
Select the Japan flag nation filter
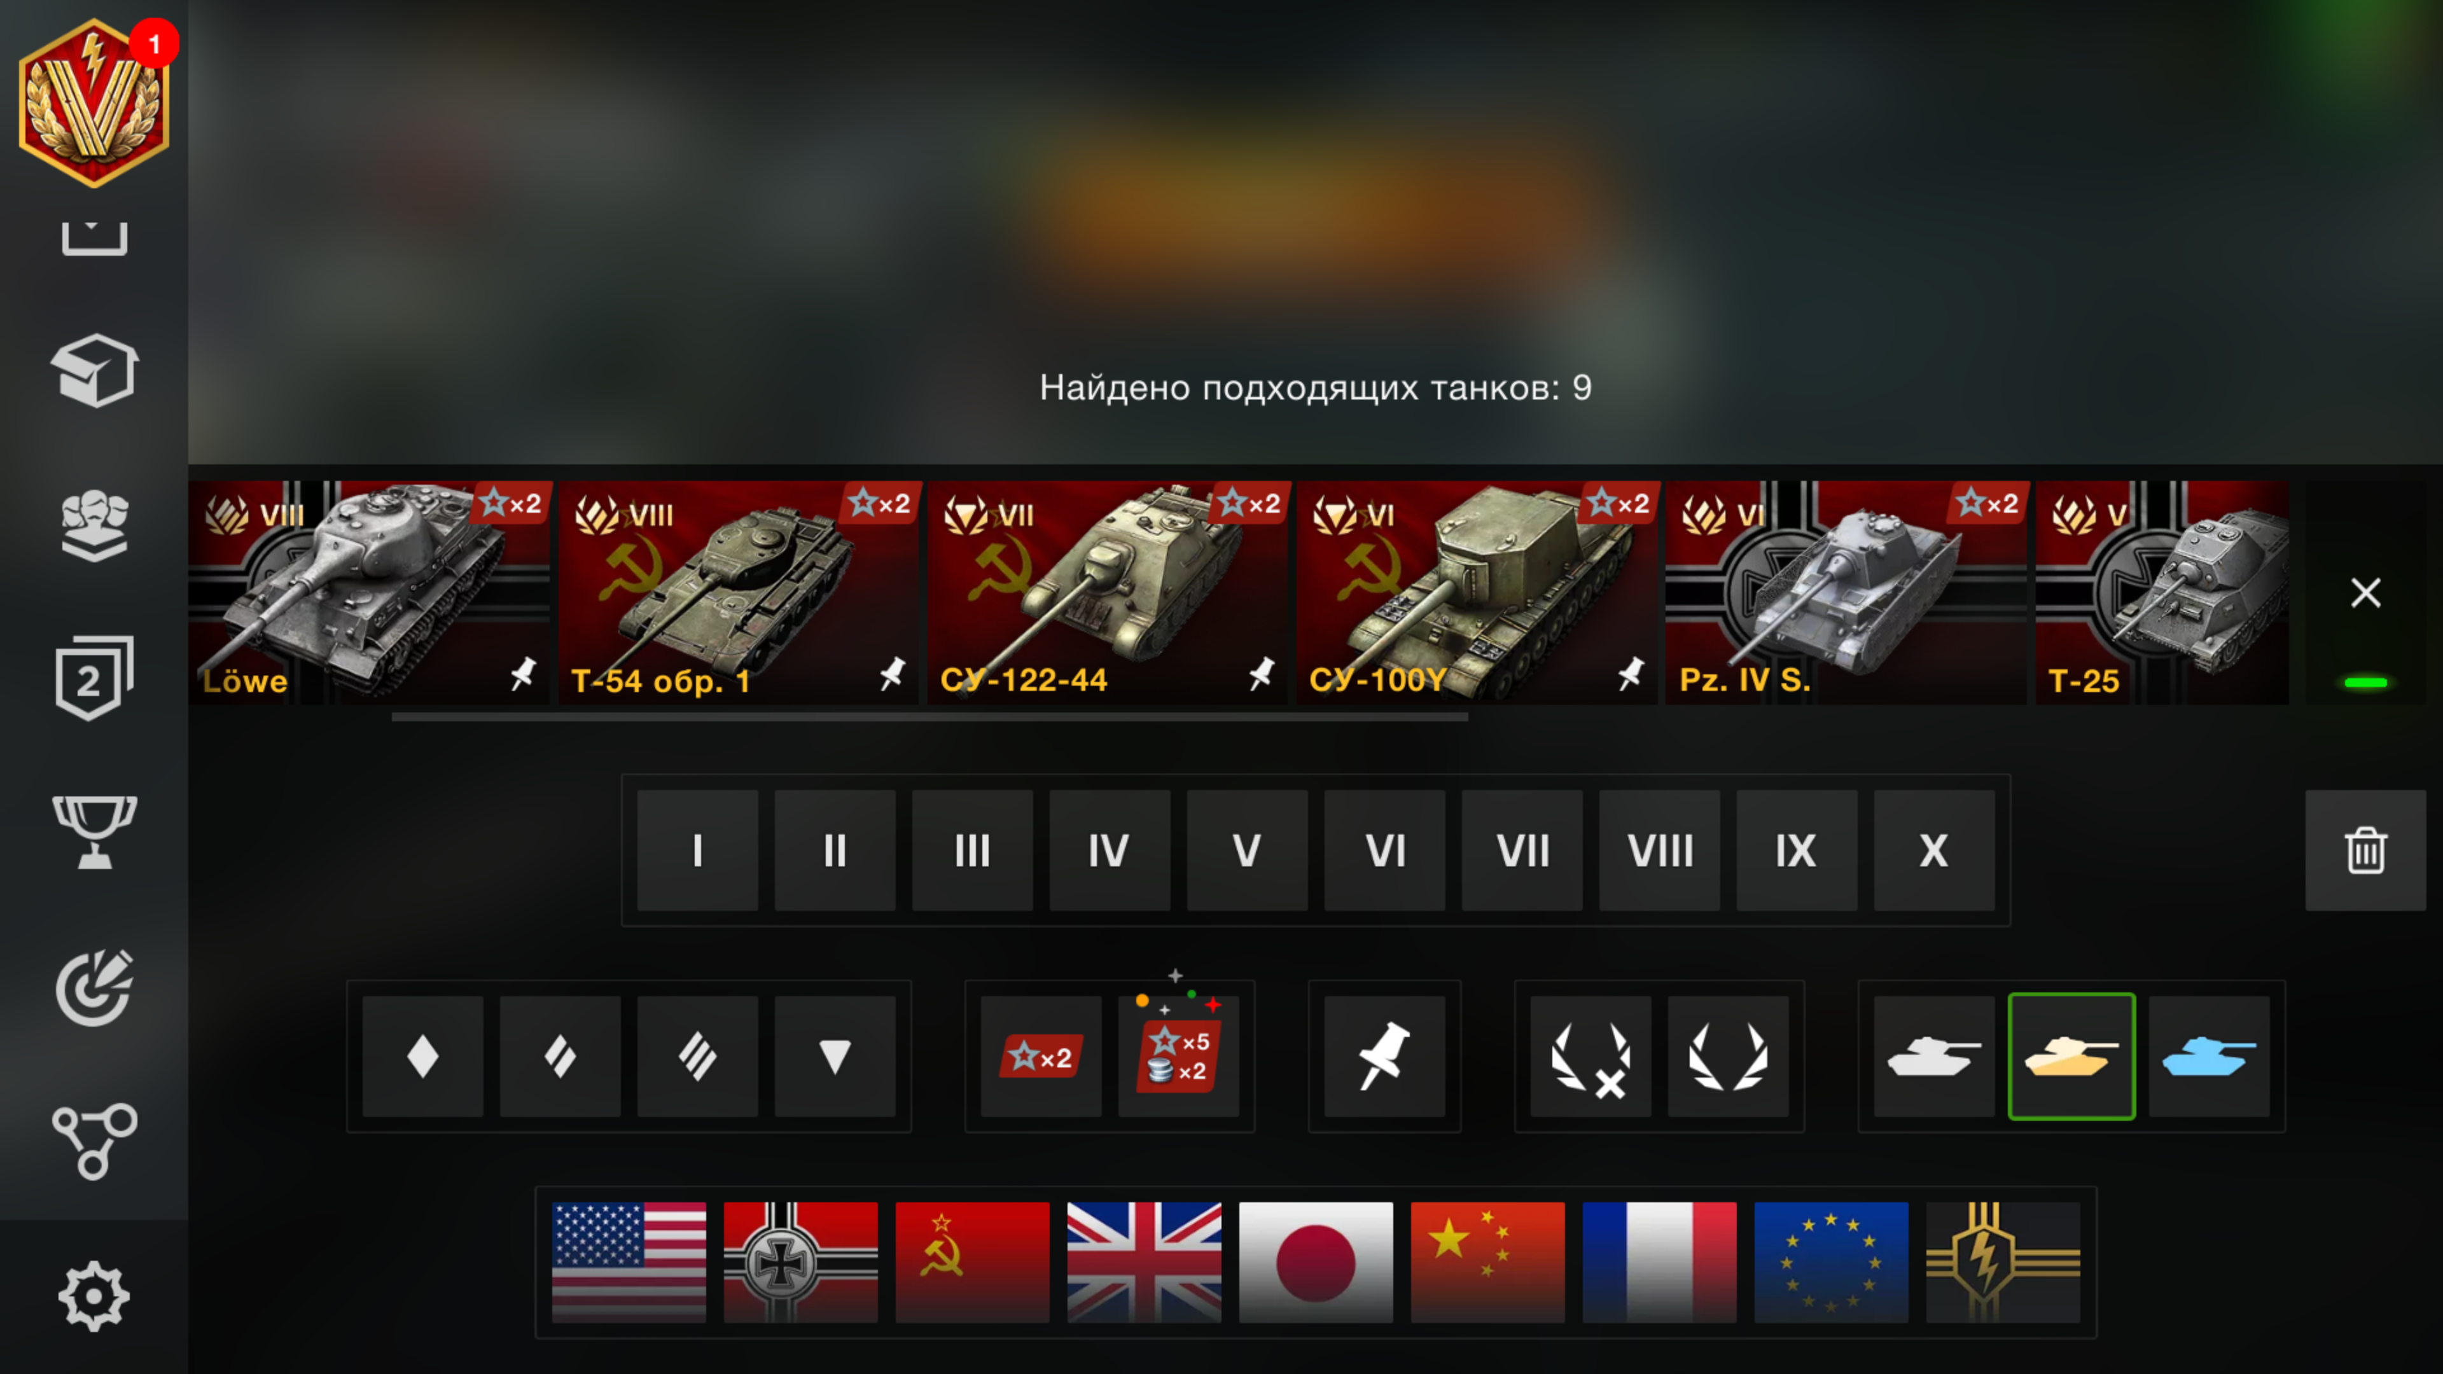(x=1316, y=1262)
